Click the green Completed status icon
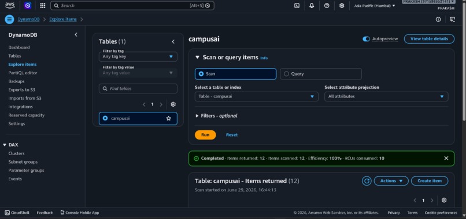The height and width of the screenshot is (219, 466). (196, 158)
